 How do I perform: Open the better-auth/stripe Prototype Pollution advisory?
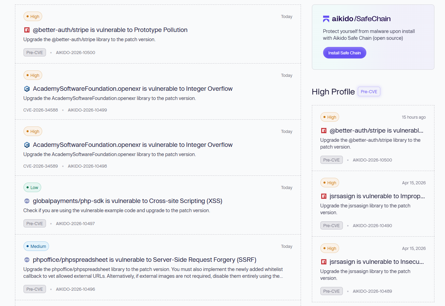point(110,30)
